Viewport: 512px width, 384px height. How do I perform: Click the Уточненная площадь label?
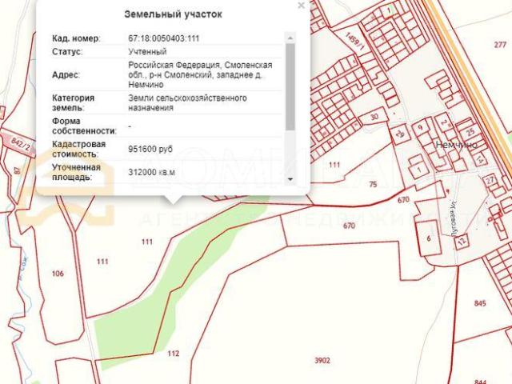76,172
